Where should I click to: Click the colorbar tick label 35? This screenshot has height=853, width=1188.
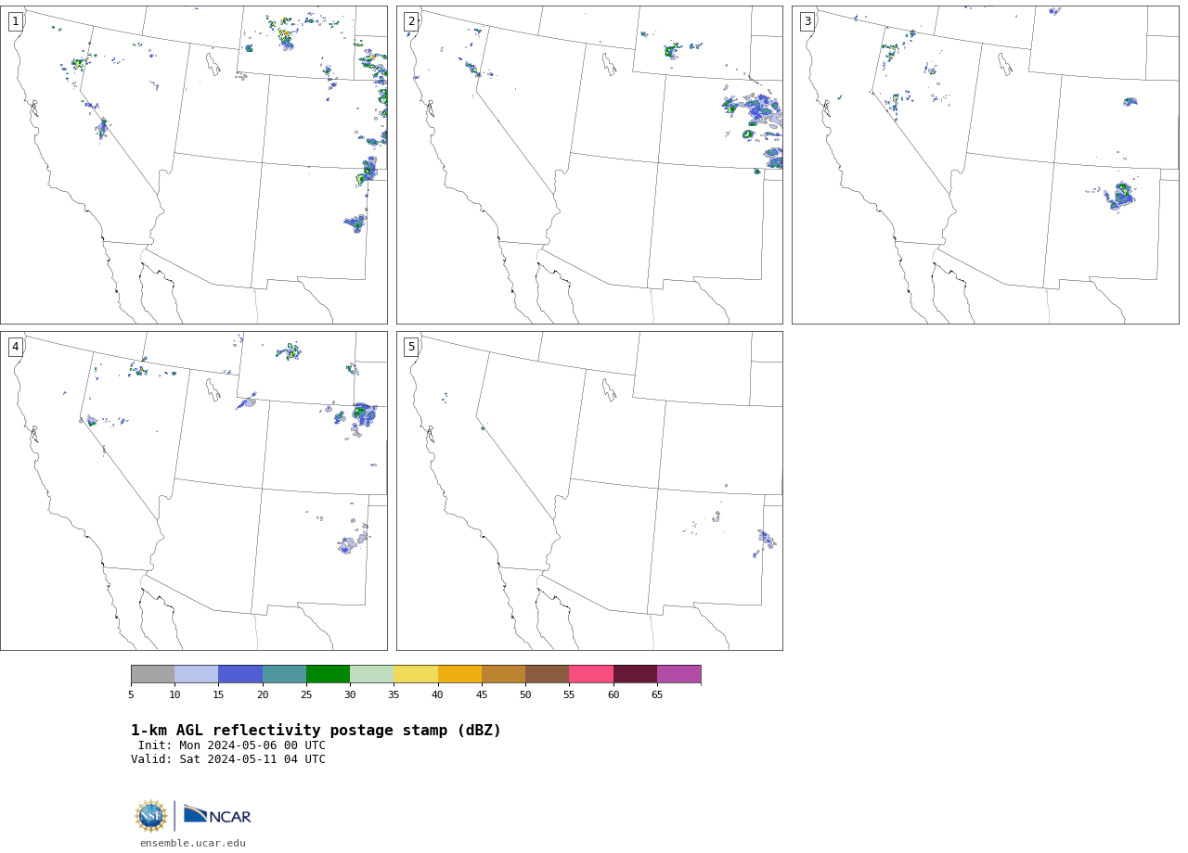pyautogui.click(x=394, y=694)
